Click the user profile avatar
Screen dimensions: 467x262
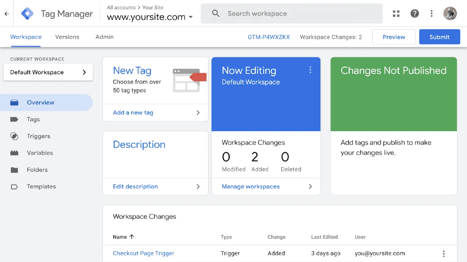tap(450, 13)
